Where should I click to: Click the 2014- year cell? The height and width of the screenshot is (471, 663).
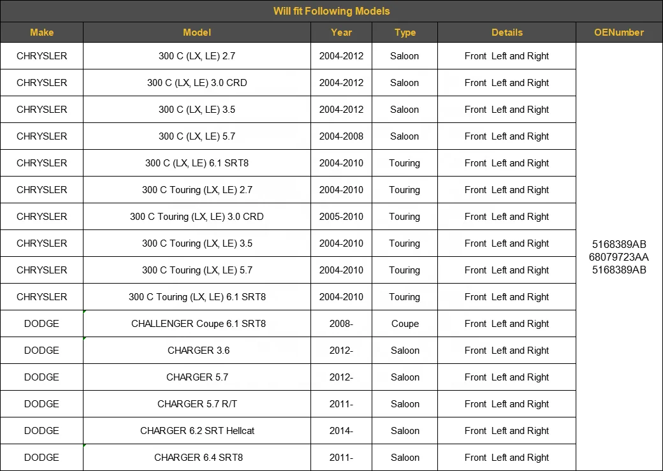341,431
